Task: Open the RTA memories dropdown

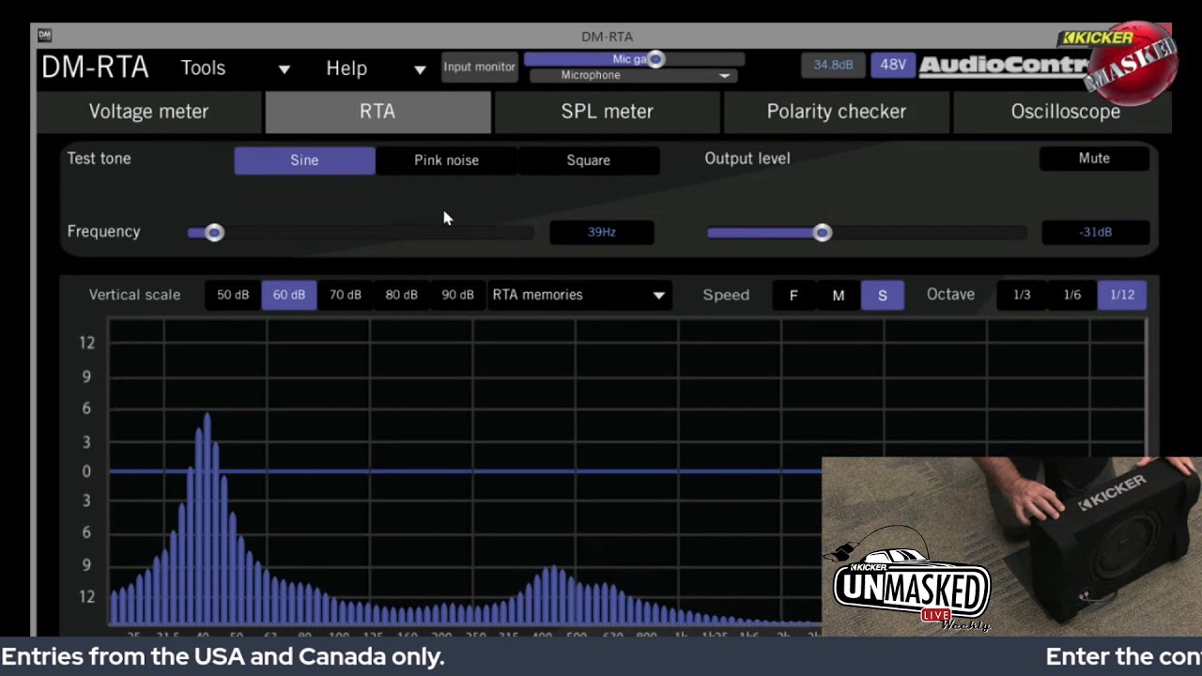Action: (579, 295)
